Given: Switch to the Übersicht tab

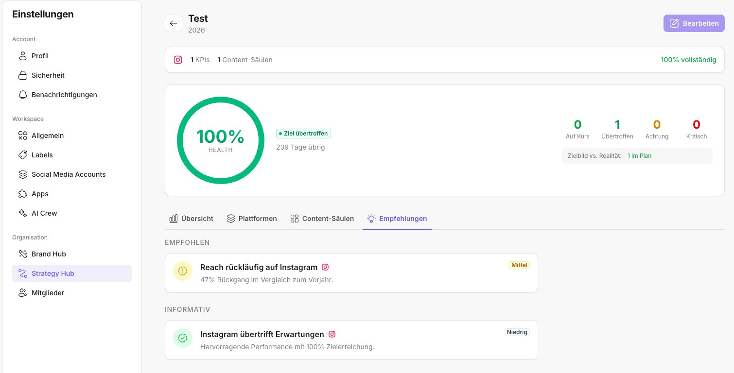Looking at the screenshot, I should point(191,219).
